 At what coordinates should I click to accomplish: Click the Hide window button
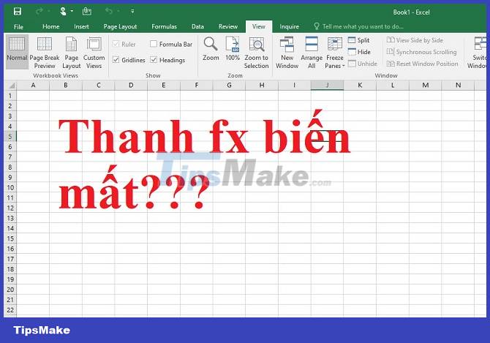pos(359,52)
